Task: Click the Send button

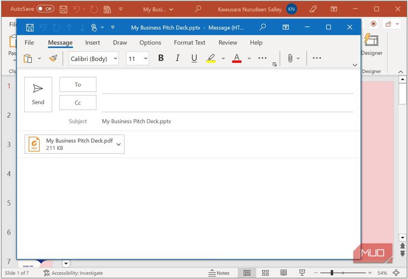Action: pyautogui.click(x=38, y=94)
